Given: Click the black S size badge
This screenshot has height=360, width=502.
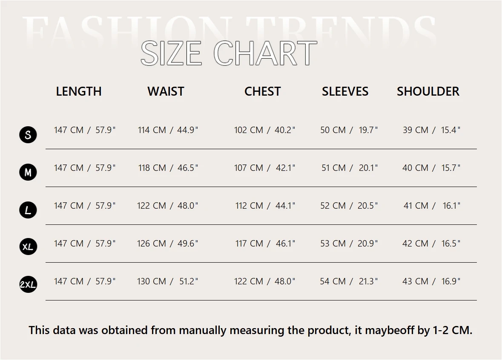Looking at the screenshot, I should coord(28,135).
